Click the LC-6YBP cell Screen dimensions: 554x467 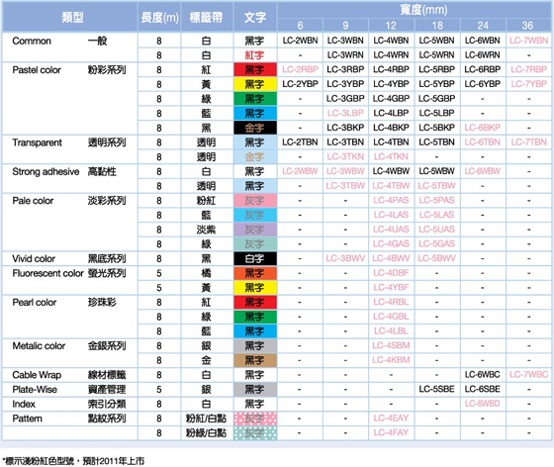pos(483,84)
